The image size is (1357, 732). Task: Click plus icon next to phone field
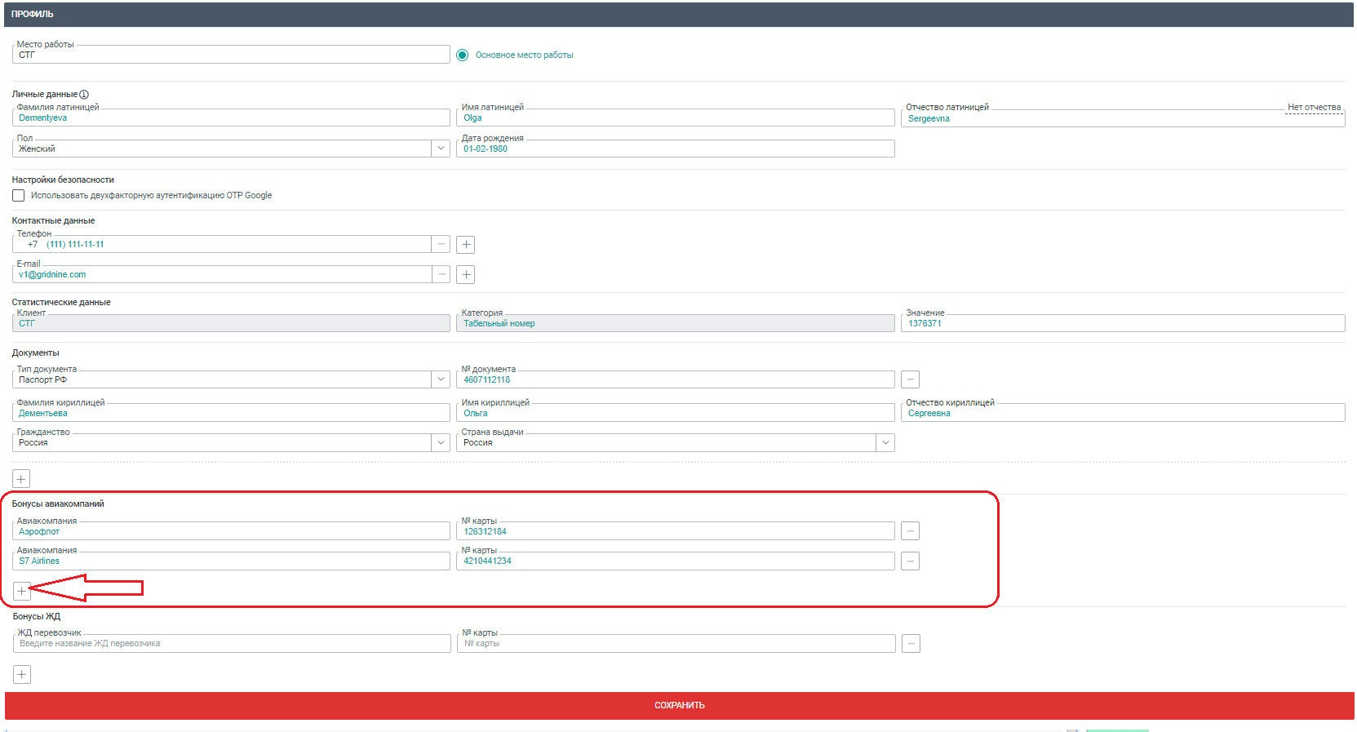(x=465, y=245)
